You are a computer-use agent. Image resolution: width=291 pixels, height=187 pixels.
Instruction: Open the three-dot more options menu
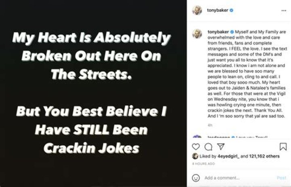284,11
